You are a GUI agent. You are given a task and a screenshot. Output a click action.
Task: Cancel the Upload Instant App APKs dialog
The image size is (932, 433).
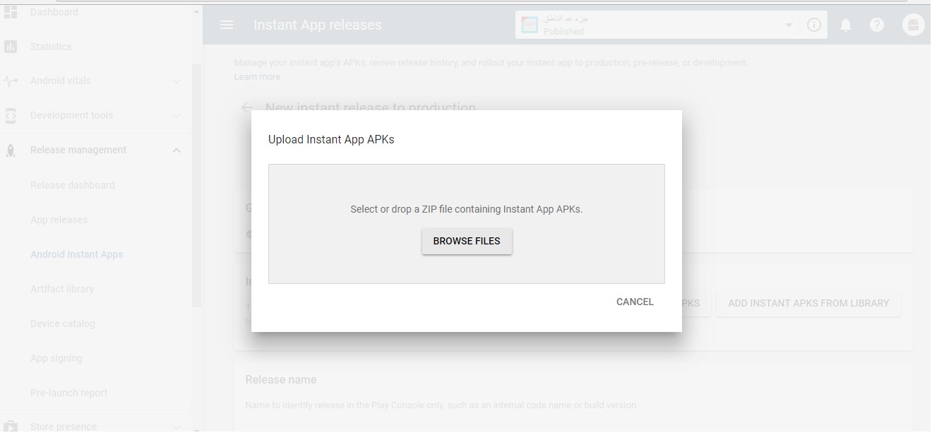[635, 302]
